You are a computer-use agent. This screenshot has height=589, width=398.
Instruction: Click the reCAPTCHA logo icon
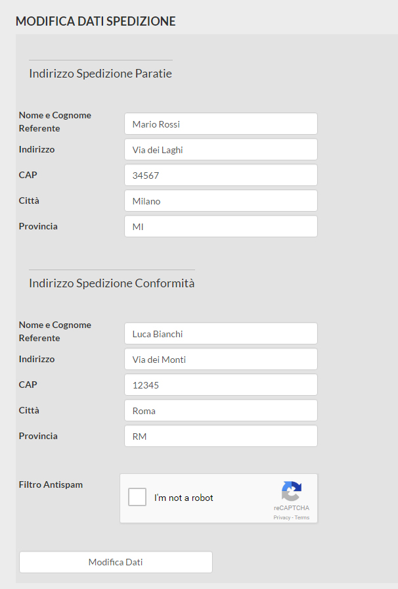tap(291, 491)
